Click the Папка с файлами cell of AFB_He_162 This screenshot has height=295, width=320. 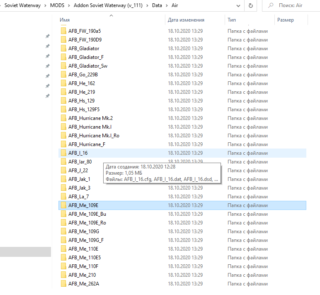247,83
